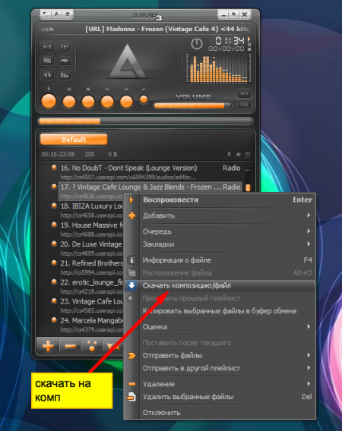This screenshot has width=342, height=431.
Task: Open settings via the wrench icon
Action: click(x=56, y=14)
